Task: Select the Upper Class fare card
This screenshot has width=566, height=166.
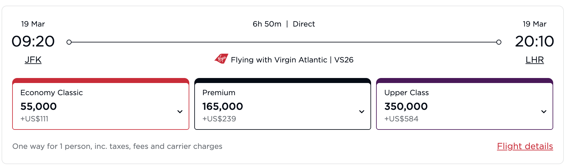Action: click(x=464, y=106)
